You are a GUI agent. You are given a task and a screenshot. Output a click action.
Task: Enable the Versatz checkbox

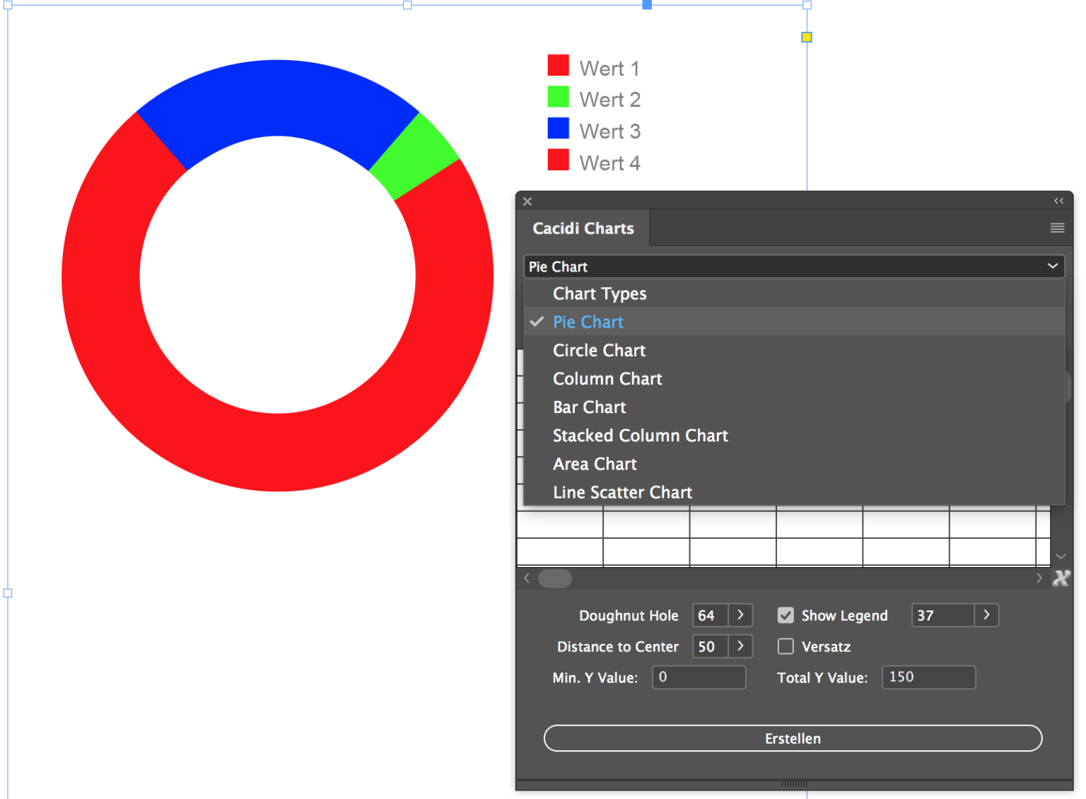(x=786, y=646)
